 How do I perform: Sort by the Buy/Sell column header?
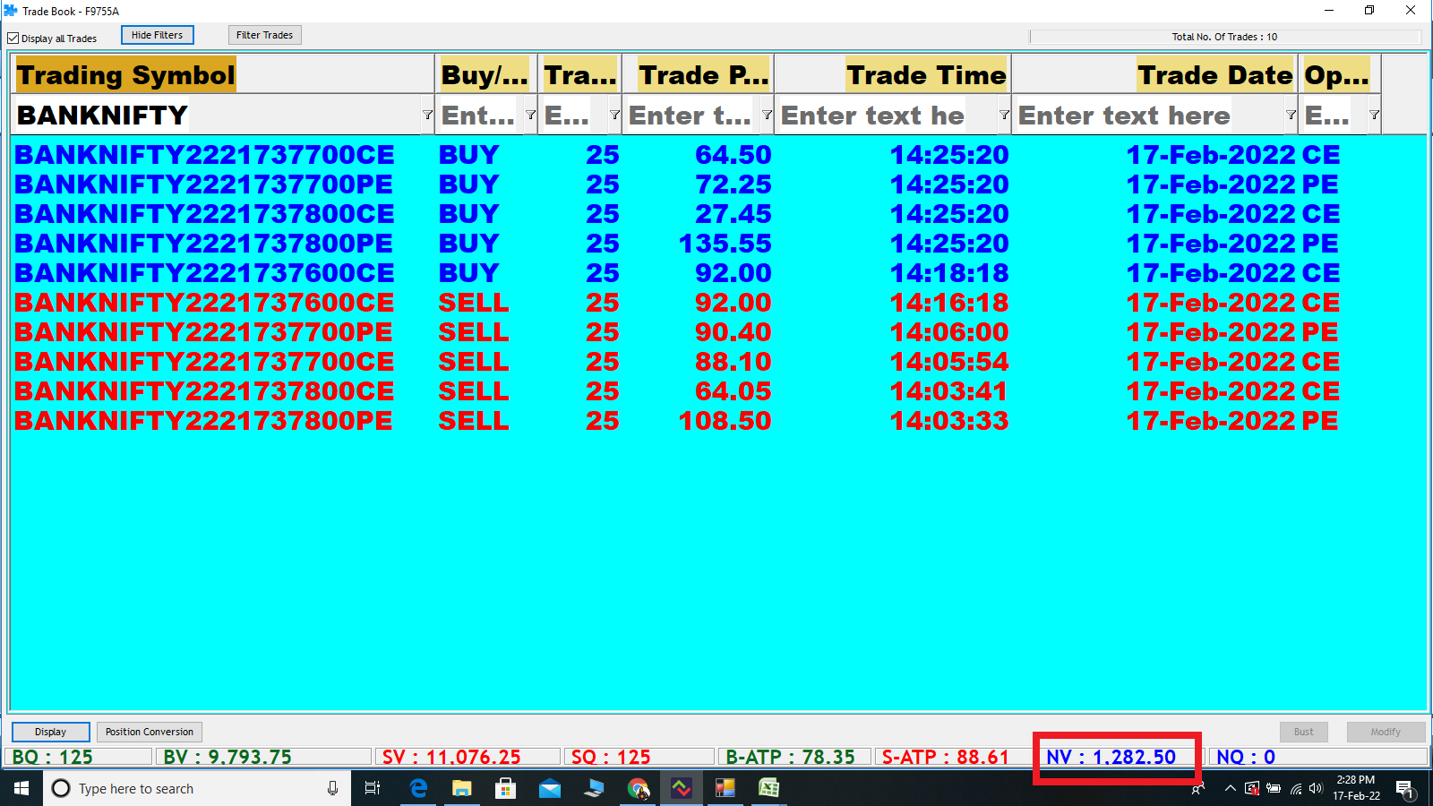(x=486, y=74)
